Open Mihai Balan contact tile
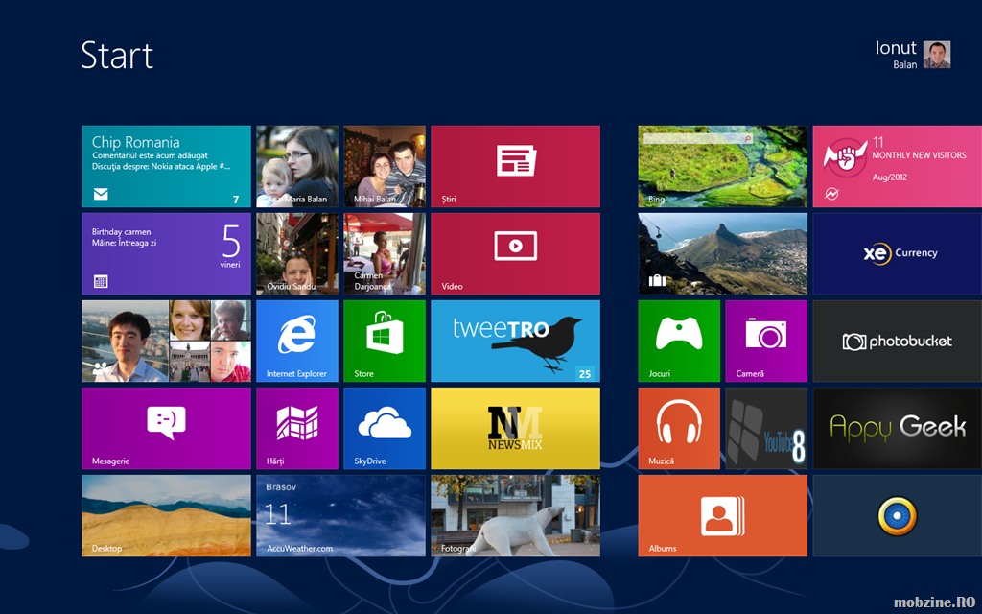Image resolution: width=982 pixels, height=614 pixels. tap(385, 166)
